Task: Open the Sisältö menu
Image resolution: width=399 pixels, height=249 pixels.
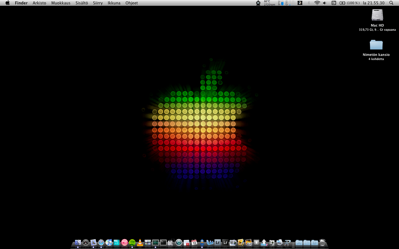Action: 82,3
